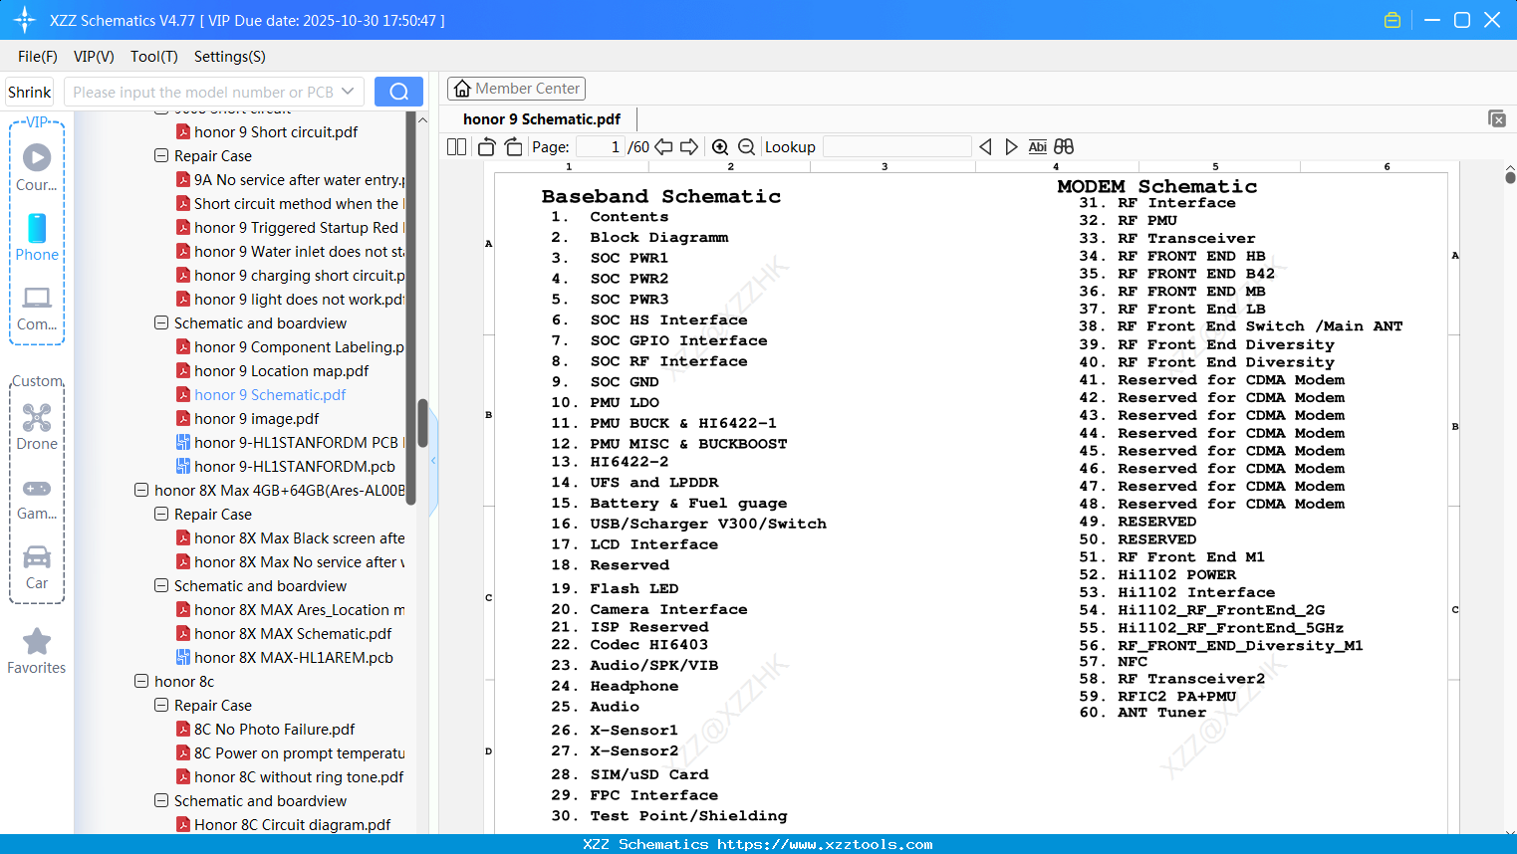Open honor 8X MAX-HL1AREM.pcb file
The image size is (1517, 854).
293,657
